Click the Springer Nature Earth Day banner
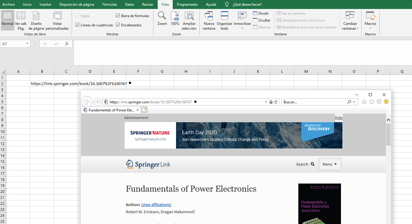The width and height of the screenshot is (412, 224). tap(233, 135)
